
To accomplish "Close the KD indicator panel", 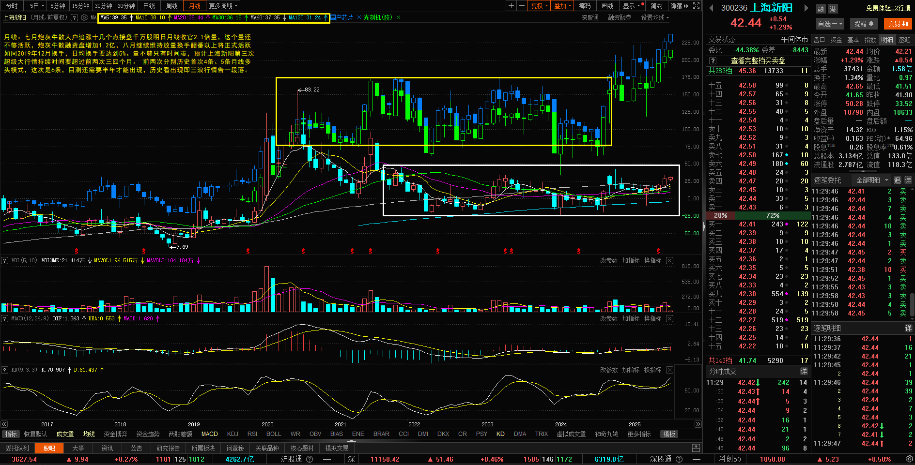I will (x=669, y=370).
